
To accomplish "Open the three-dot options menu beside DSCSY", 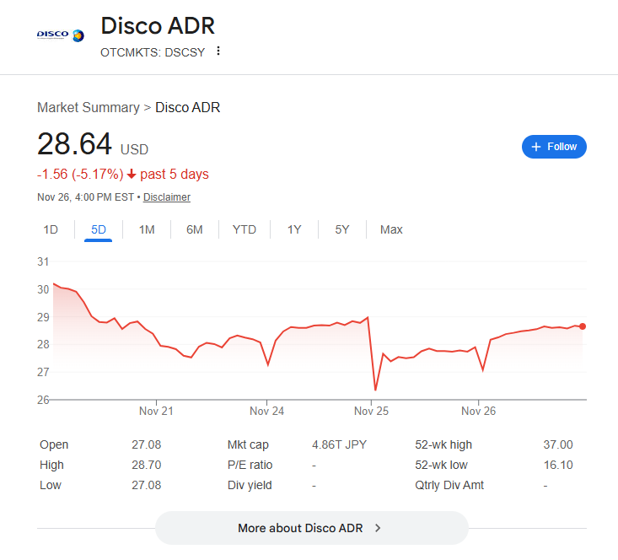I will [x=218, y=51].
